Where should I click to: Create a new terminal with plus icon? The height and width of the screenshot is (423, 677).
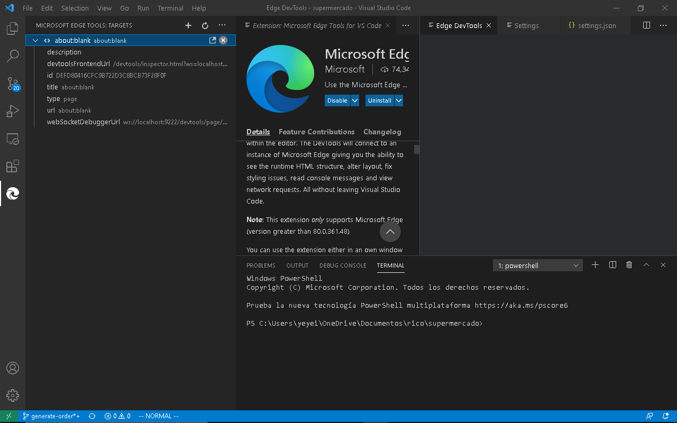tap(595, 265)
